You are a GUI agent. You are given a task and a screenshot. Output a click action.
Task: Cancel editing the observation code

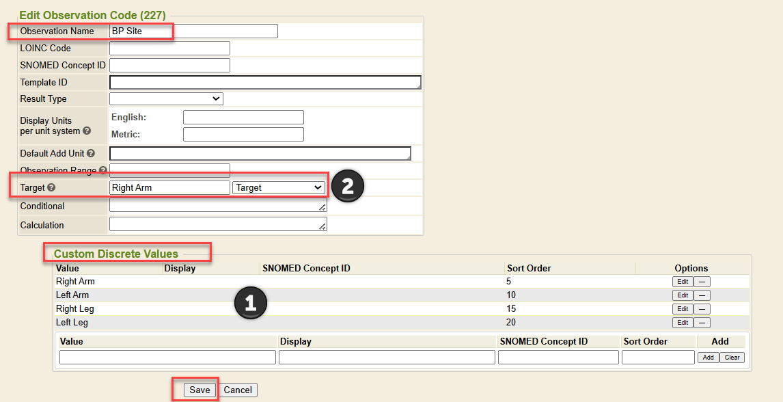click(238, 390)
